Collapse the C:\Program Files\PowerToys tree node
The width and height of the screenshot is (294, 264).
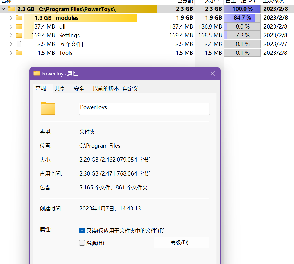click(x=3, y=9)
